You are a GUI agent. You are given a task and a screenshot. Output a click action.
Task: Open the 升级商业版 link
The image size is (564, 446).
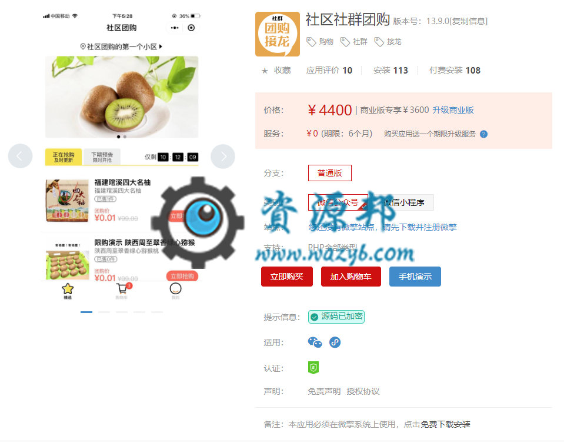pyautogui.click(x=453, y=110)
